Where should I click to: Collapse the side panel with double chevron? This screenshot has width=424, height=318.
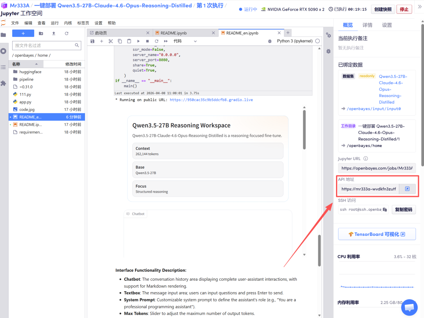click(420, 7)
